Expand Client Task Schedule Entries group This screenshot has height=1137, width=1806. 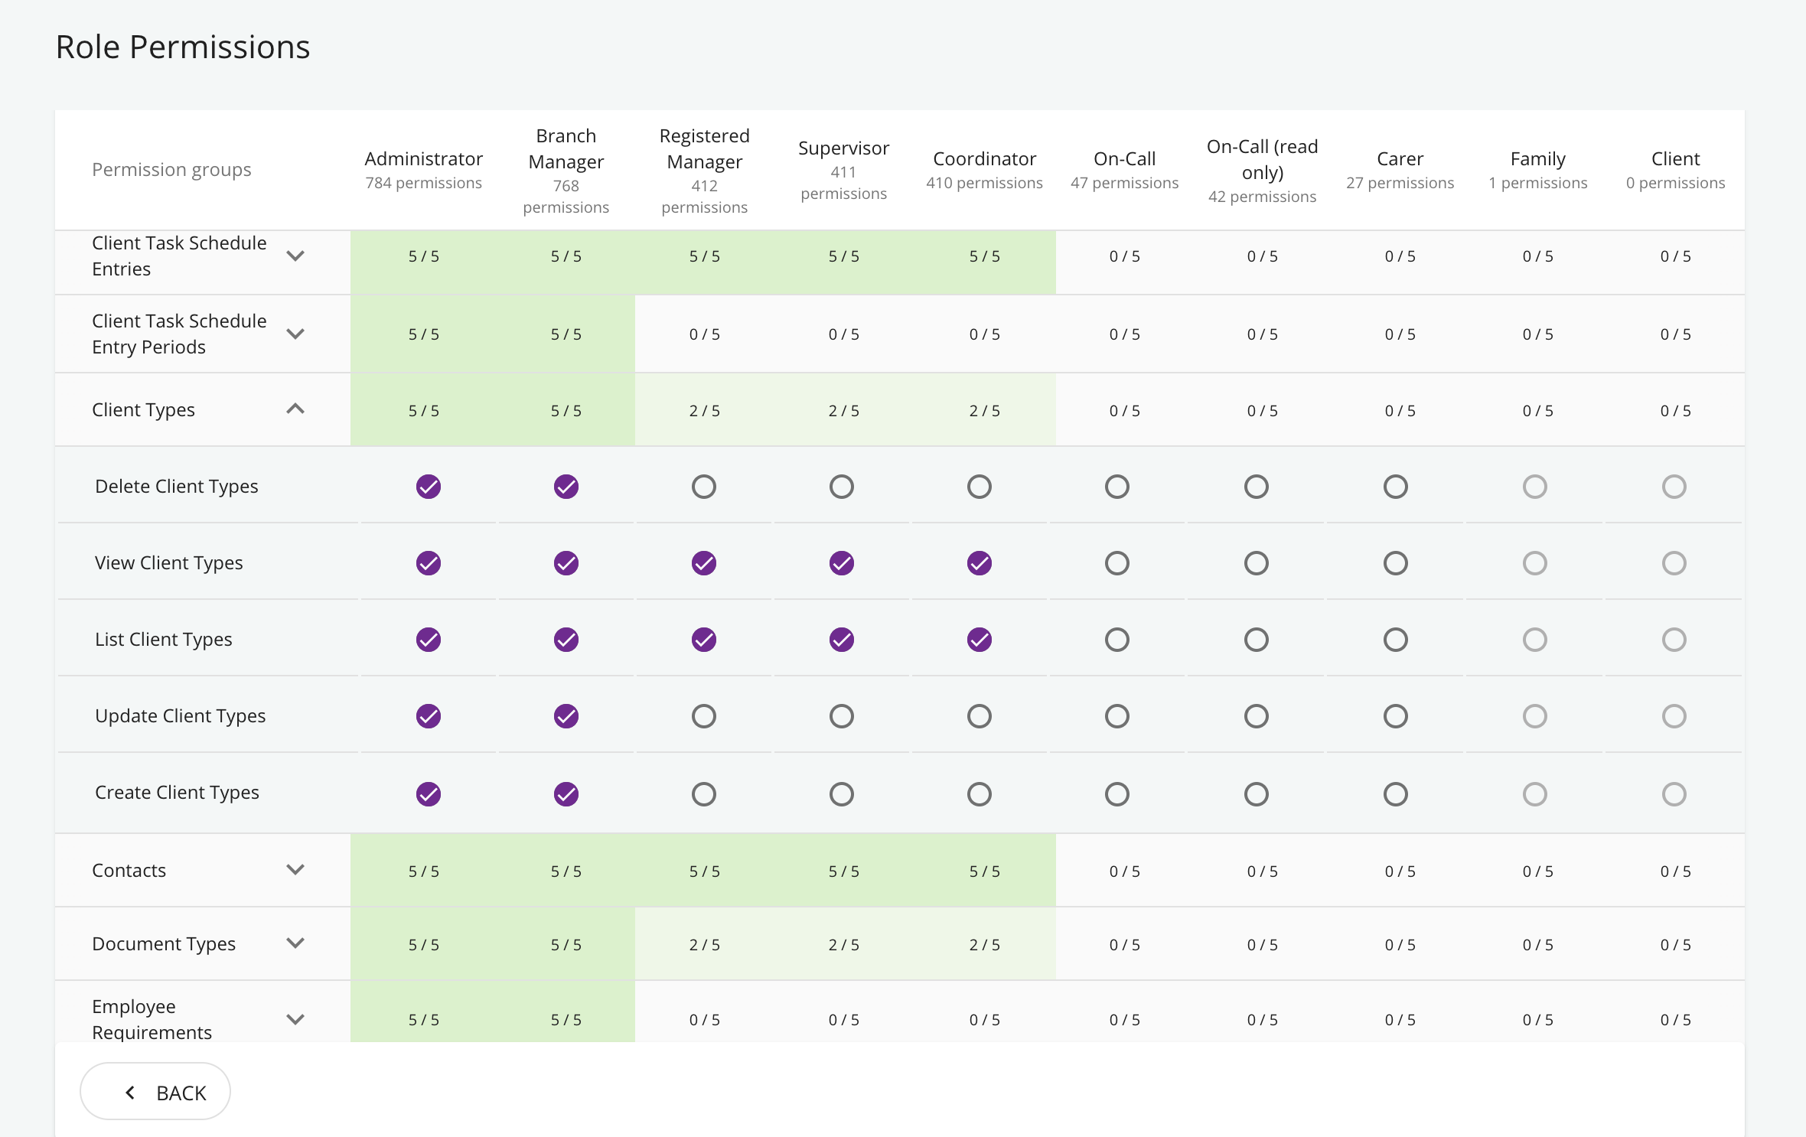pos(295,256)
